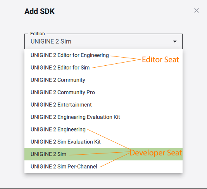Open the Edition combo box
This screenshot has width=207, height=189.
(x=103, y=41)
